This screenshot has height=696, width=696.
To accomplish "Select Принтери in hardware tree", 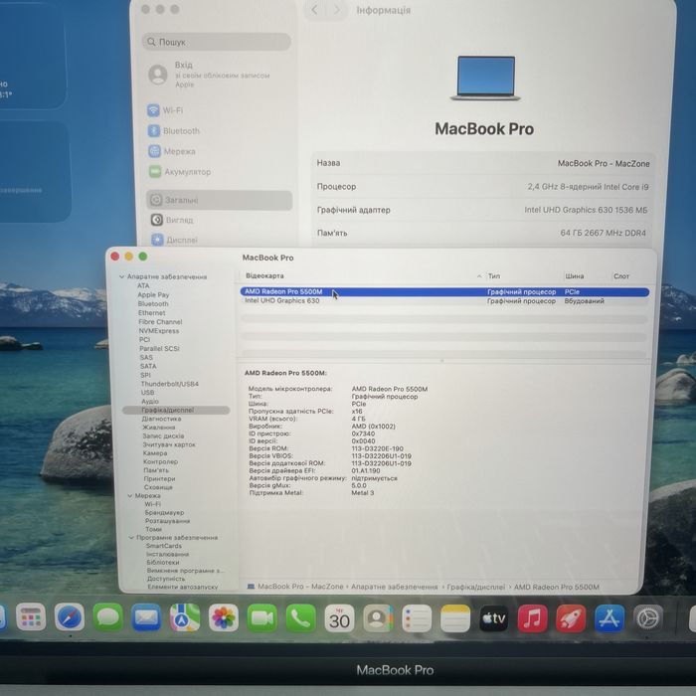I will pos(159,478).
